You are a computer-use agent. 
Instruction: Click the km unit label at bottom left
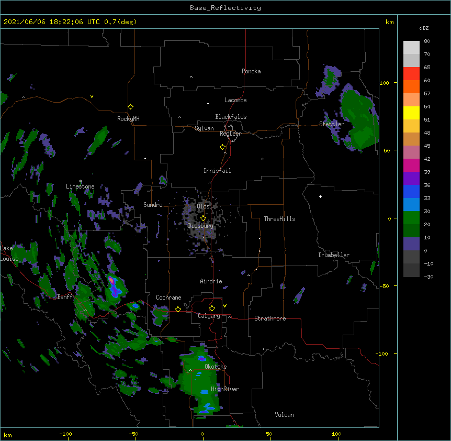pos(8,435)
